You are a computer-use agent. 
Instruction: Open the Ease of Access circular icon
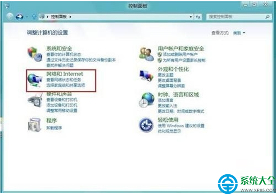tap(146, 125)
